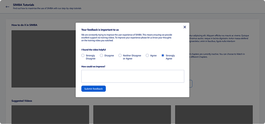Image resolution: width=265 pixels, height=124 pixels.
Task: Select the Agree radio button
Action: tap(147, 55)
